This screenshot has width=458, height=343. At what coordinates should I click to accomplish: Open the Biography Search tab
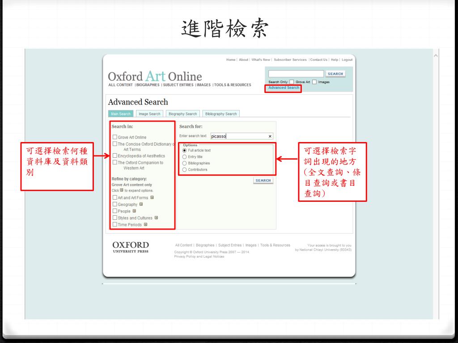(x=183, y=114)
